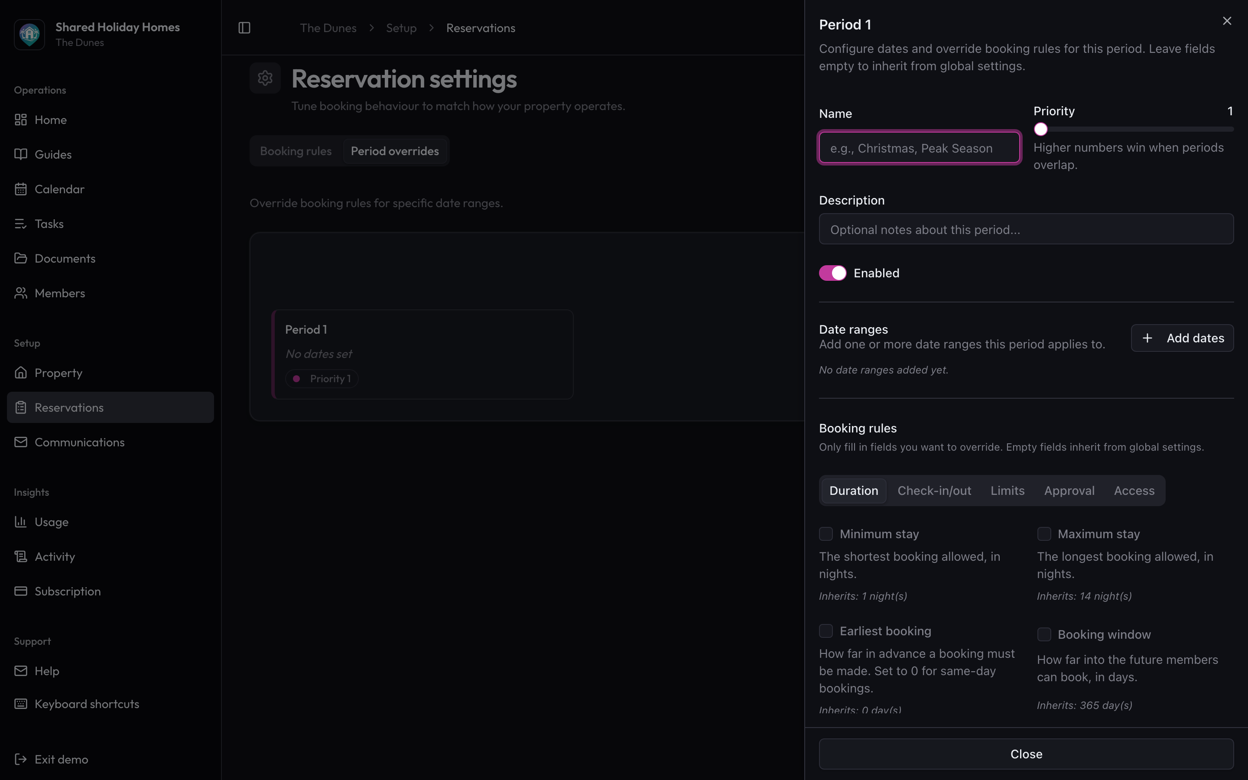Screen dimensions: 1248x780
Task: Click Reservations breadcrumb
Action: (x=481, y=28)
